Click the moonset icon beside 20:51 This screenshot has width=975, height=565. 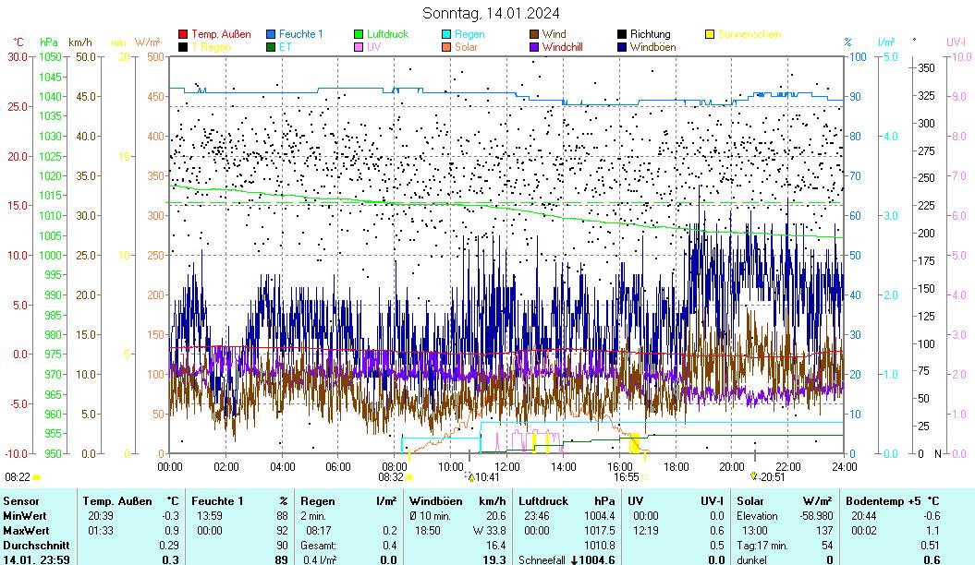(754, 476)
